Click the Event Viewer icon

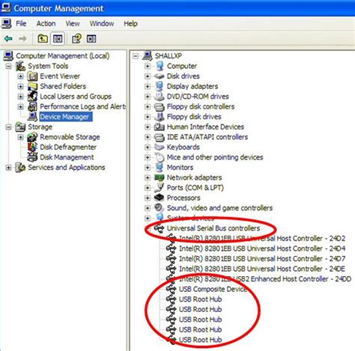32,76
